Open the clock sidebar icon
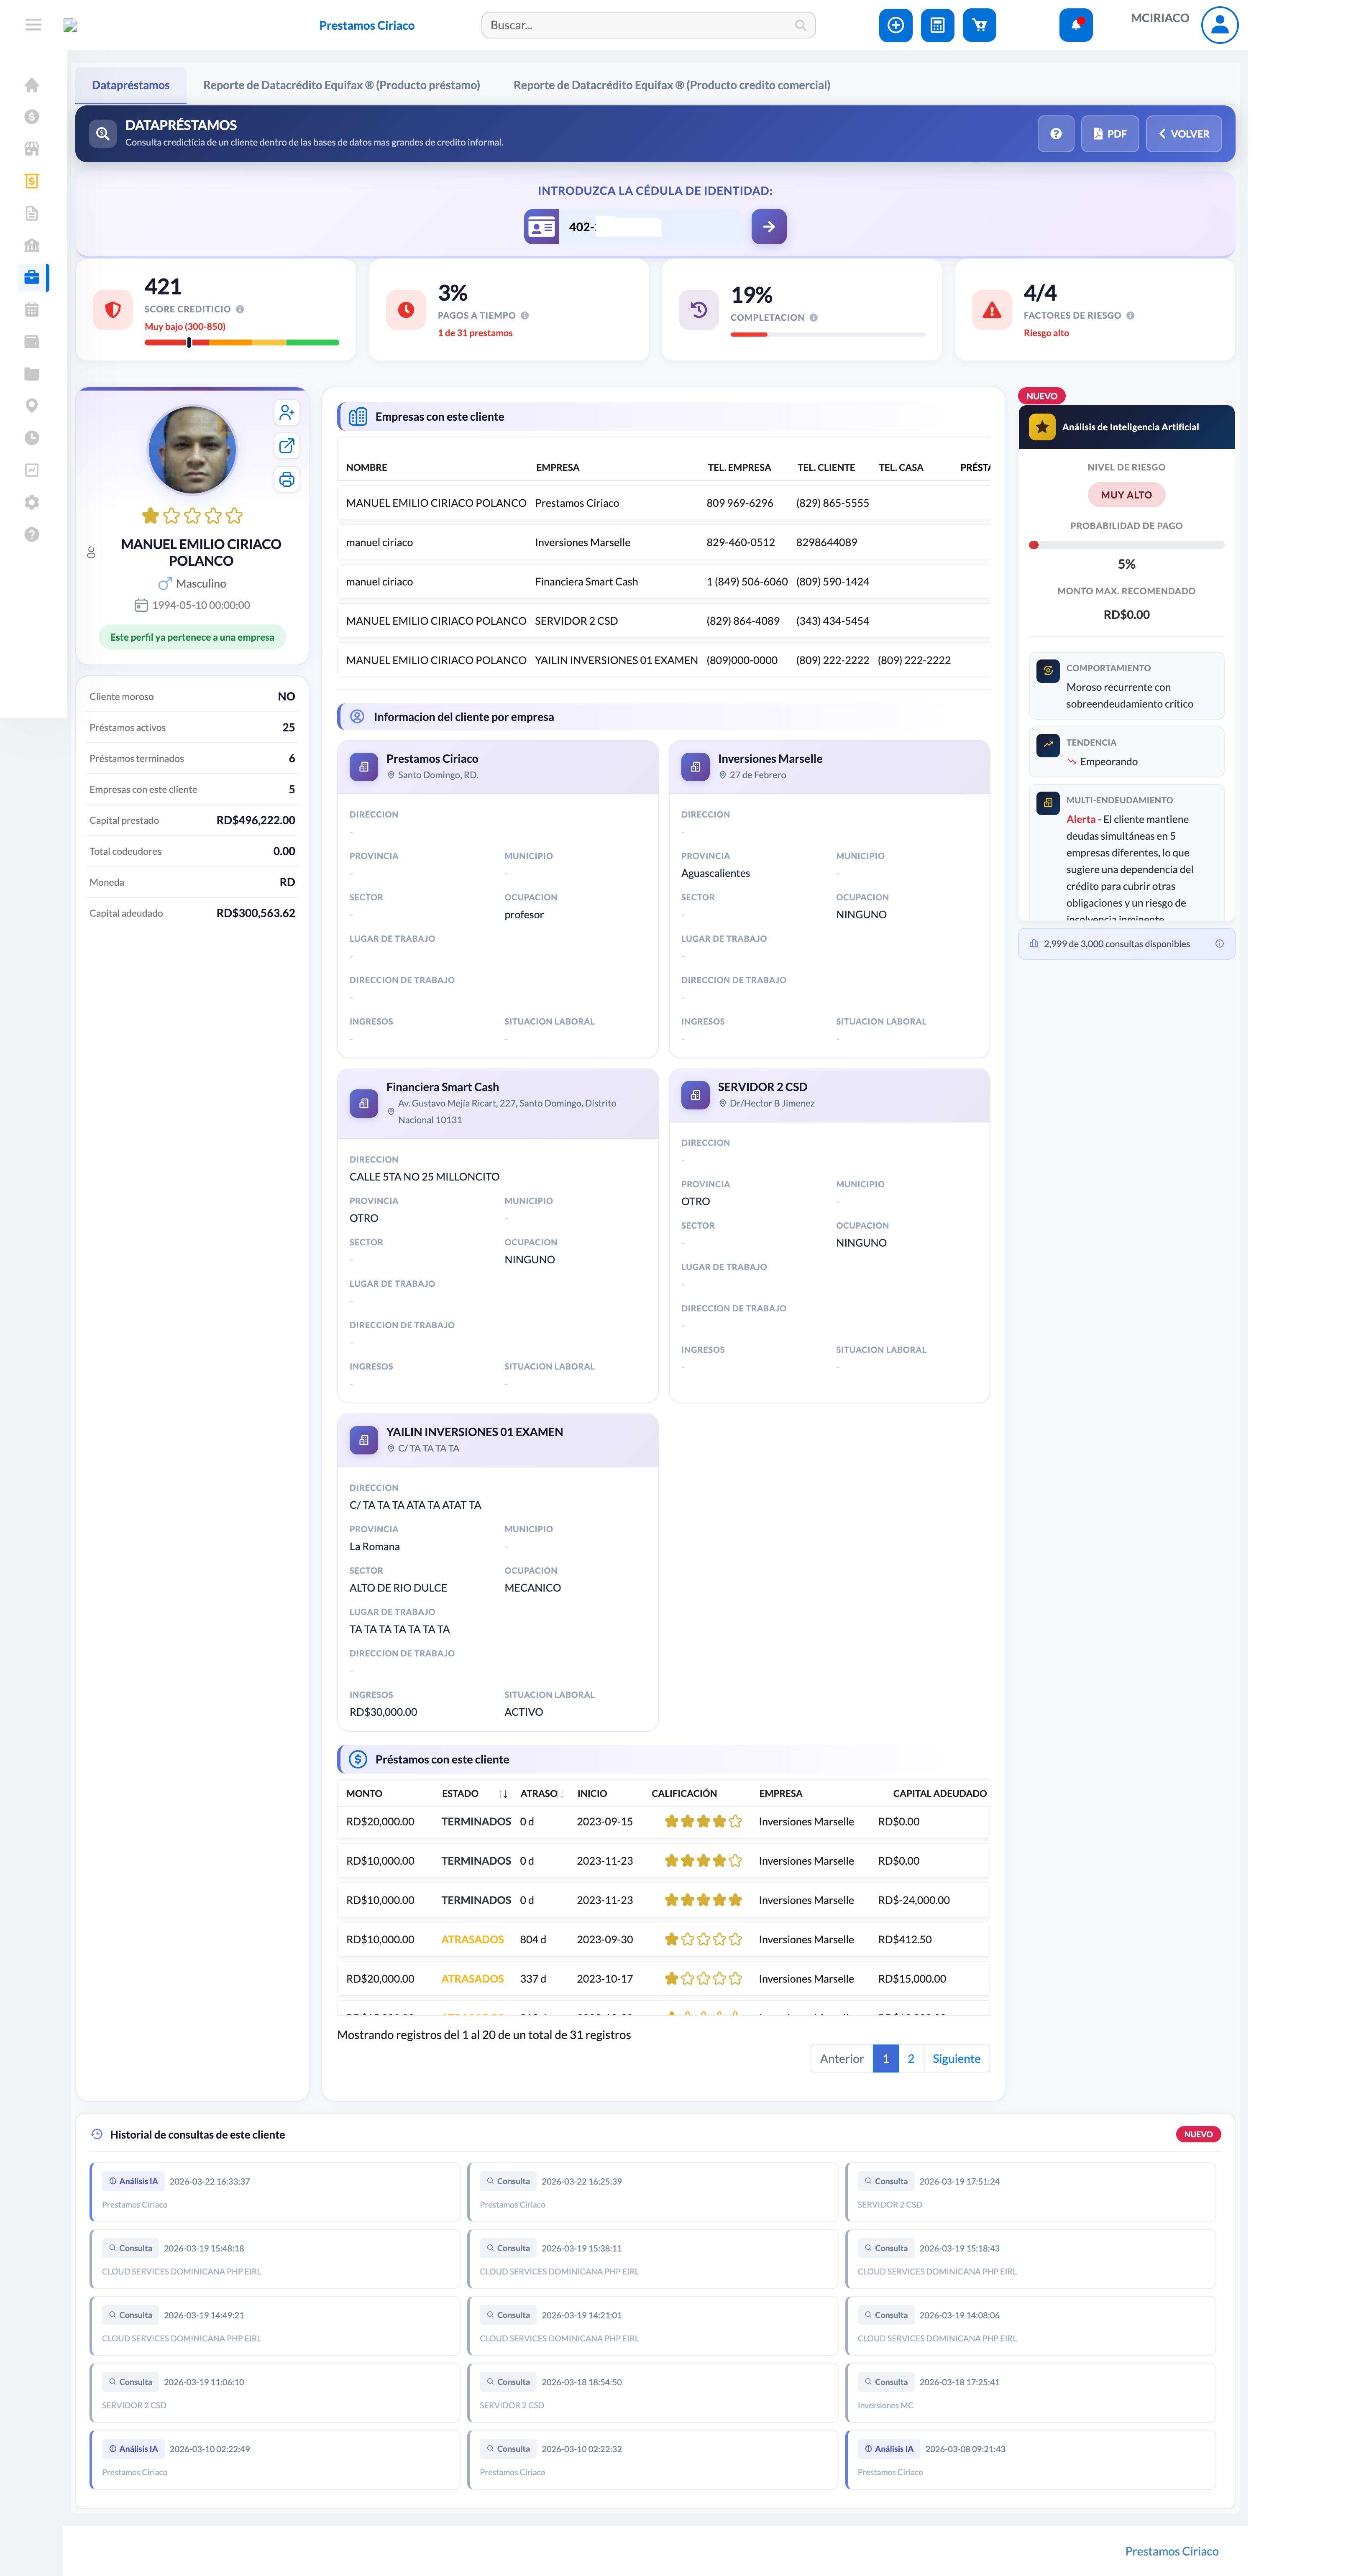Screen dimensions: 1351x2576 coord(32,438)
